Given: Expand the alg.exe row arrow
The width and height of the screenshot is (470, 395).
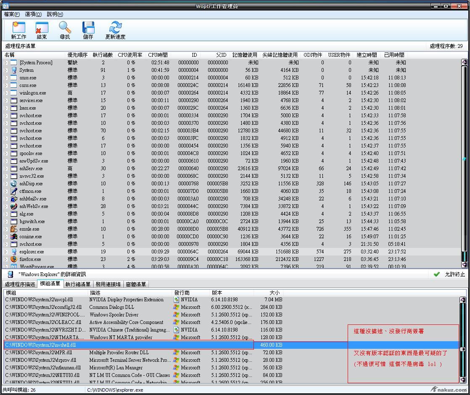Looking at the screenshot, I should point(6,214).
